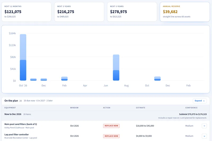Click the Replace Now badge for filter controller
212x141 pixels.
pyautogui.click(x=111, y=136)
